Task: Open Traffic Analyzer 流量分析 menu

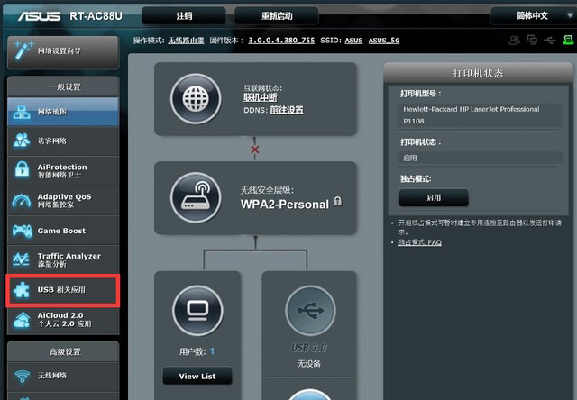Action: pyautogui.click(x=63, y=259)
